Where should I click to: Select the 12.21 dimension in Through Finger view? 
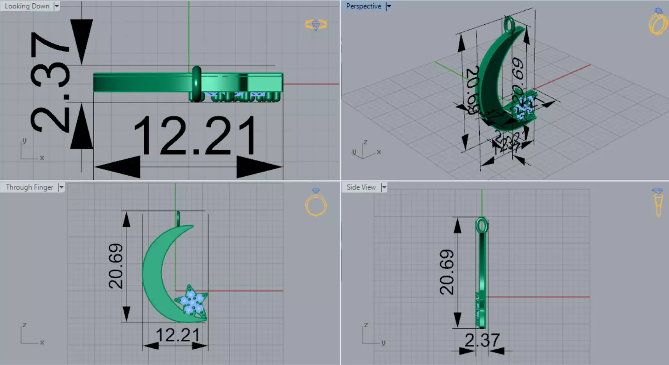tap(178, 335)
